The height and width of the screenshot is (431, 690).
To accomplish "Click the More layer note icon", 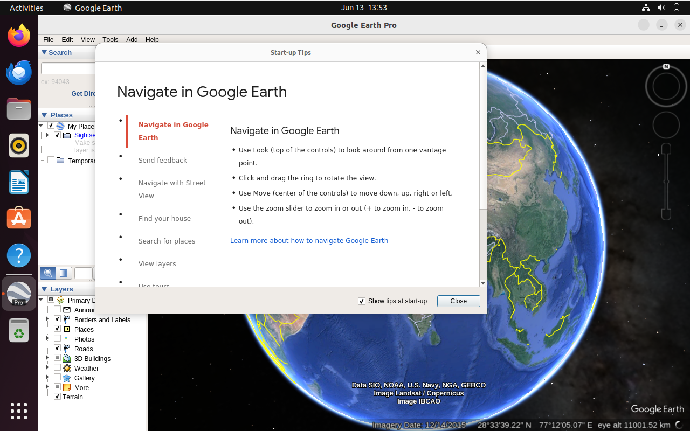I will pos(67,387).
